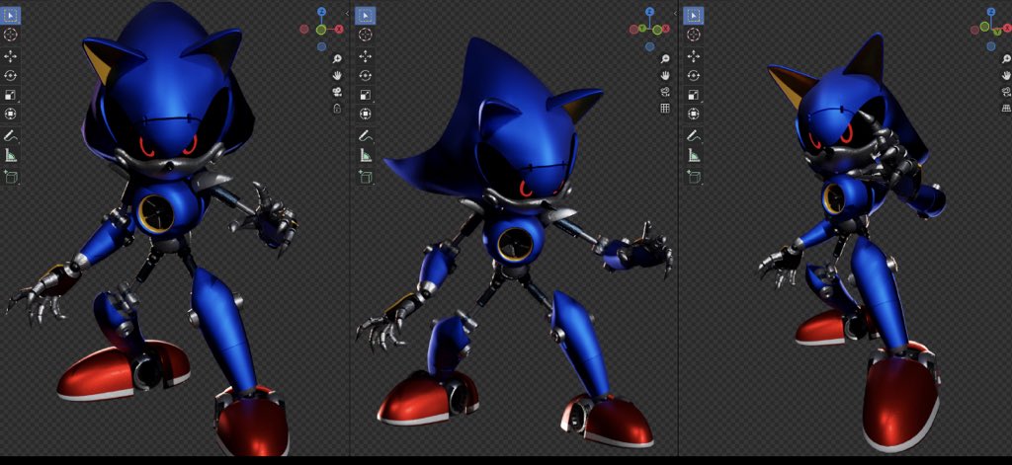Pick the Measure ruler tool in middle viewport

(366, 155)
